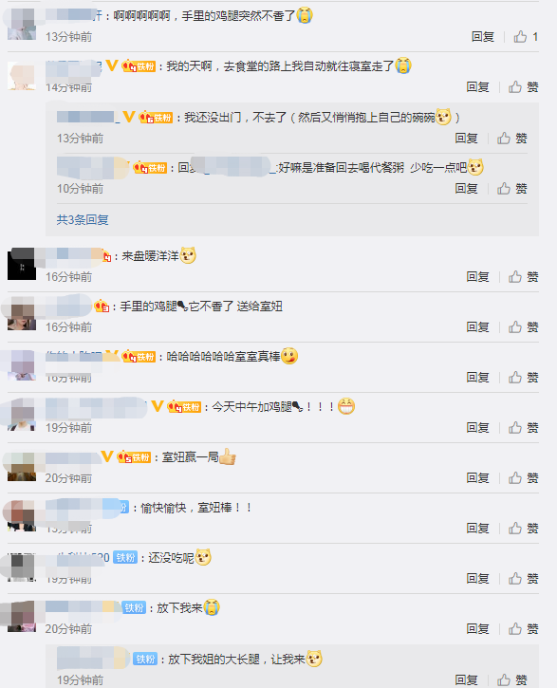Open avatar of 室妞赢一局 commenter
Screen dimensions: 557x688
(x=22, y=467)
